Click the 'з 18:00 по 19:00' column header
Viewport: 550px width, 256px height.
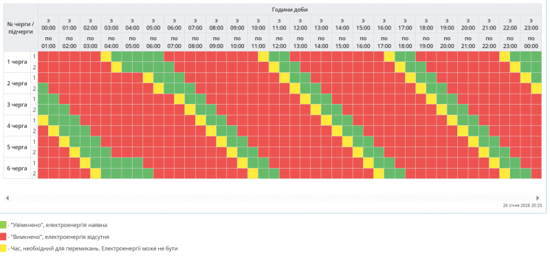coord(426,33)
